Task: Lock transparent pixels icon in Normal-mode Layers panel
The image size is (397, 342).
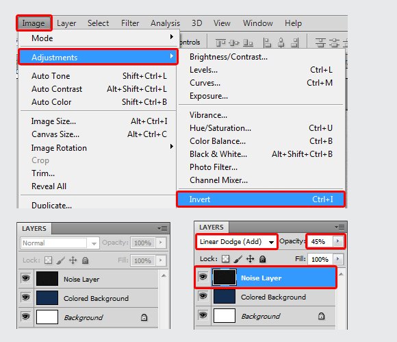Action: [x=48, y=260]
